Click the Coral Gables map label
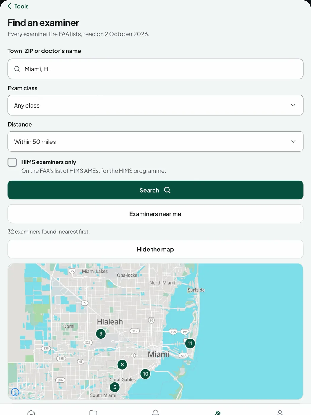The width and height of the screenshot is (311, 415). pos(123,379)
